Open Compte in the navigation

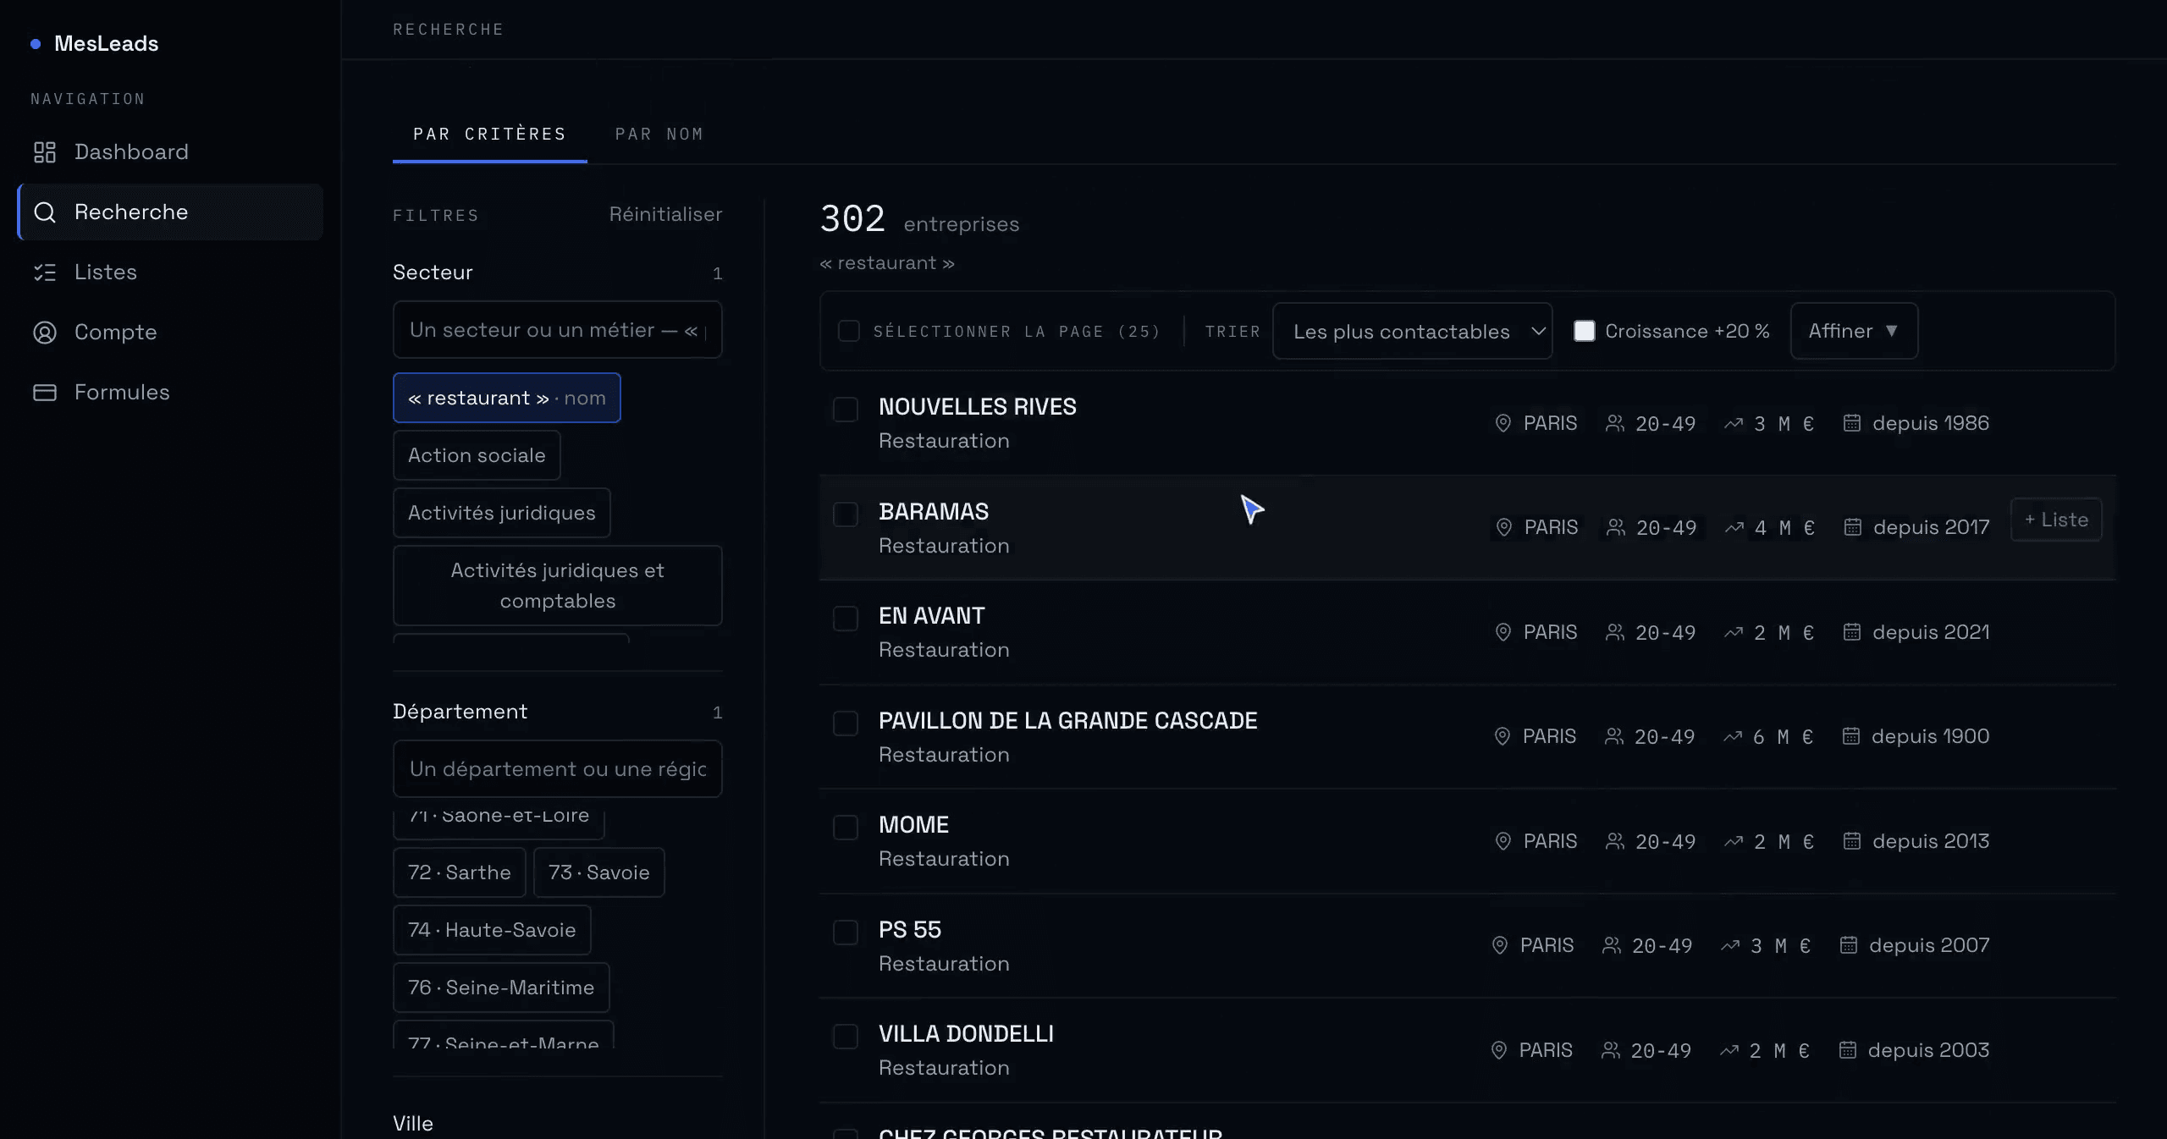pyautogui.click(x=170, y=333)
